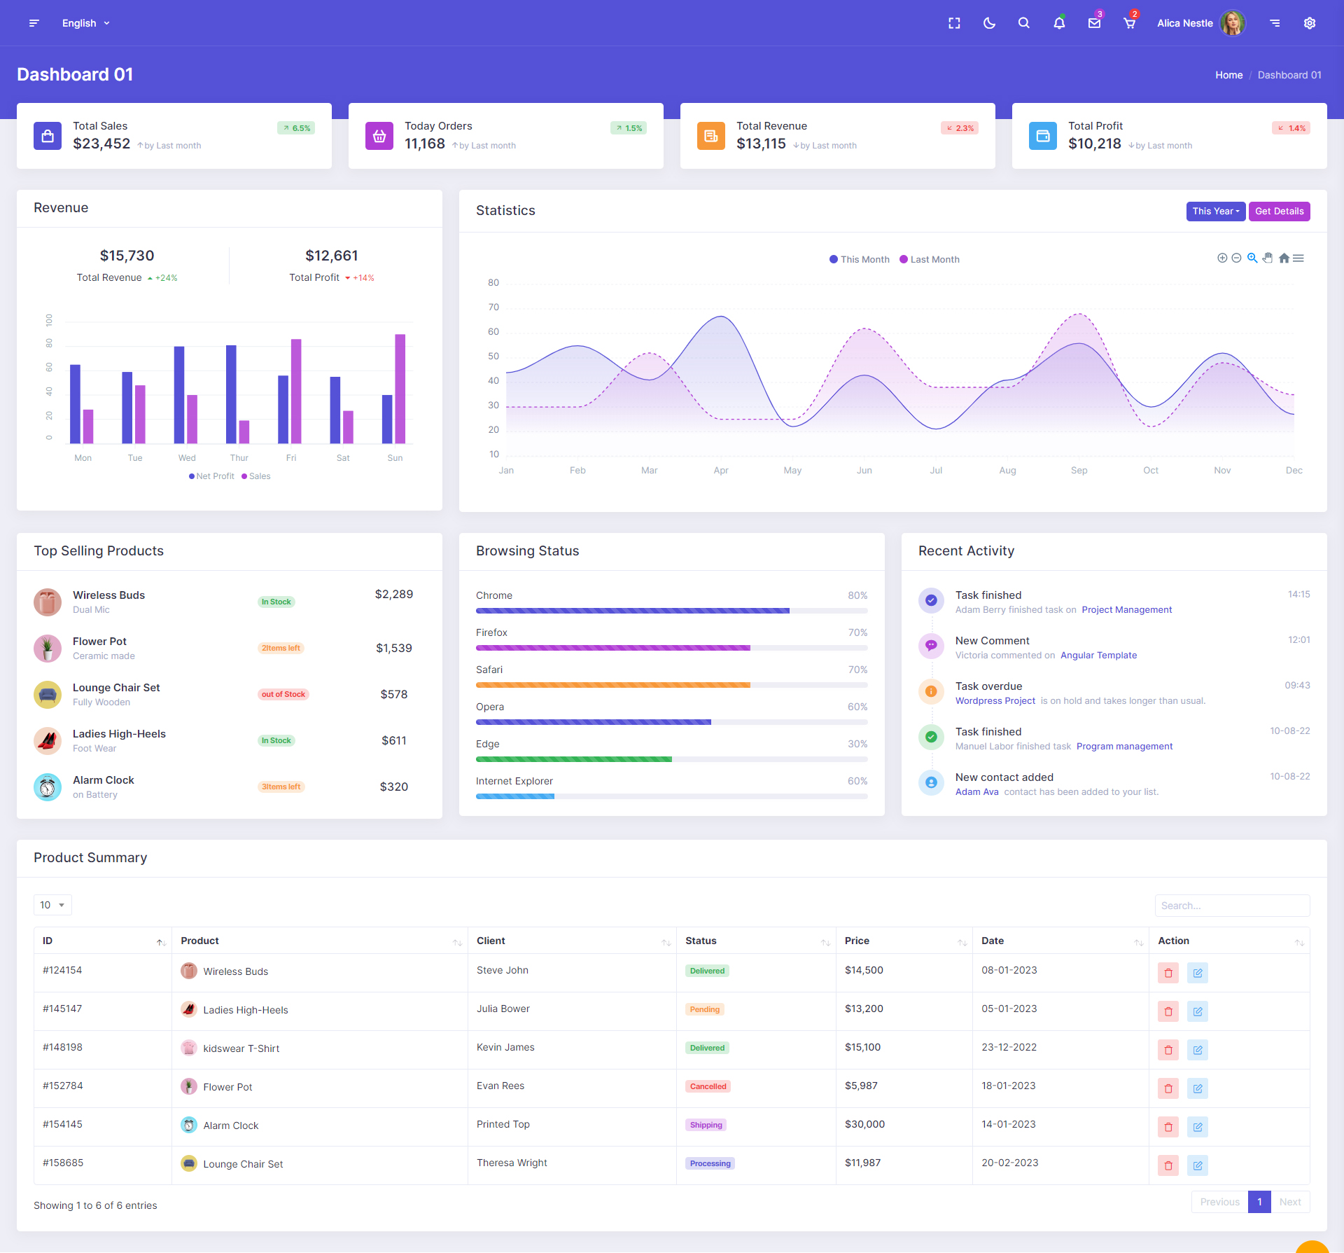Click the Product Summary search field
The width and height of the screenshot is (1344, 1253).
(x=1231, y=906)
